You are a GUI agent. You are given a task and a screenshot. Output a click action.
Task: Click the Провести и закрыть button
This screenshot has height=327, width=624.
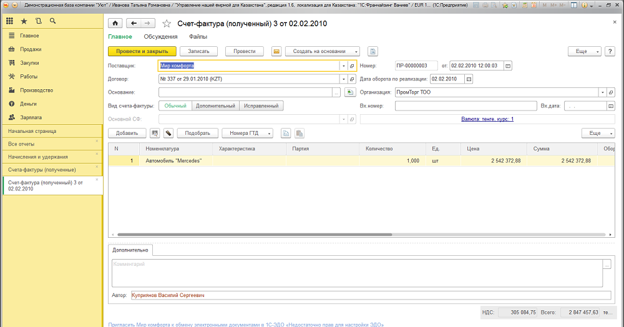142,51
